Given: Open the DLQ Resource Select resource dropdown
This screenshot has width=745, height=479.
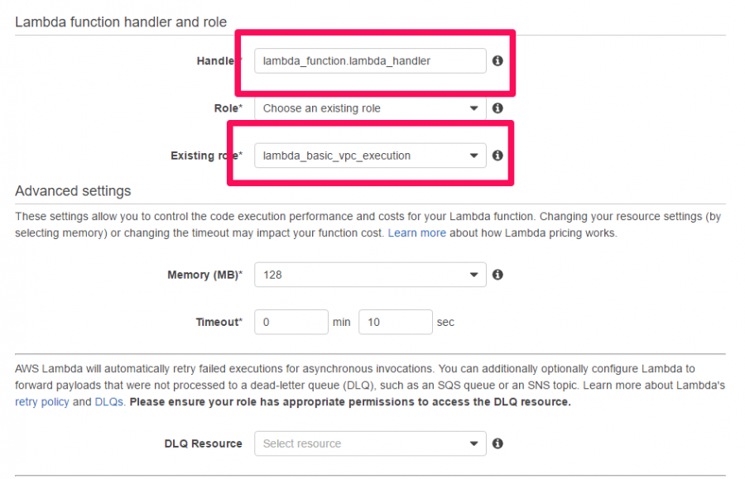Looking at the screenshot, I should pos(370,443).
